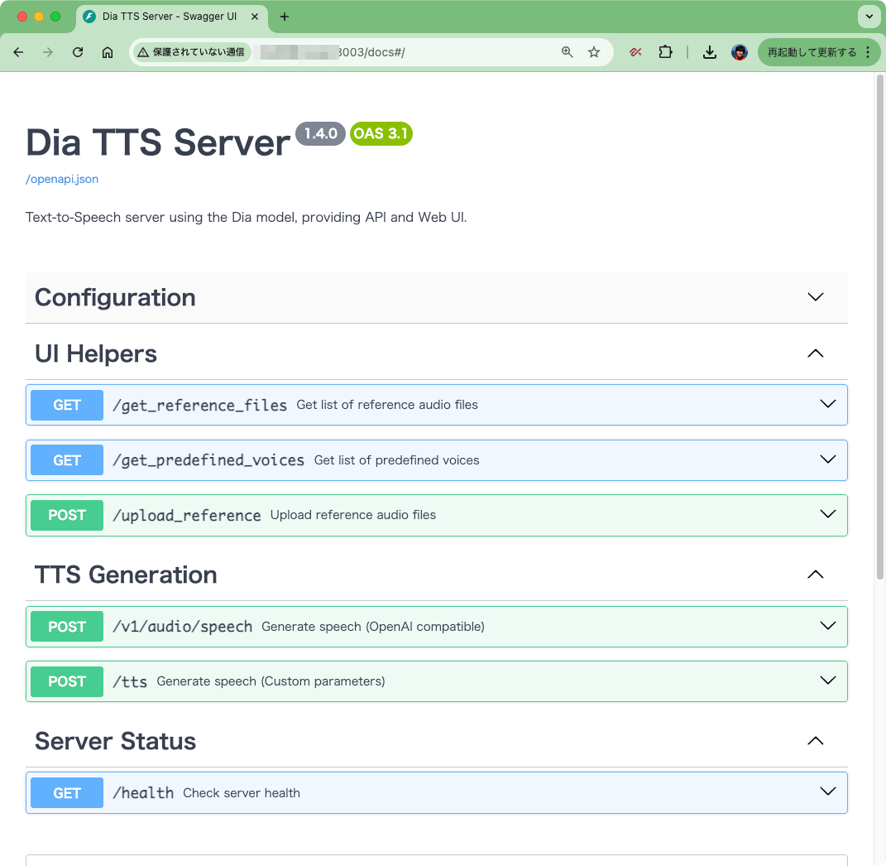Collapse the TTS Generation section chevron
This screenshot has width=886, height=866.
[816, 575]
